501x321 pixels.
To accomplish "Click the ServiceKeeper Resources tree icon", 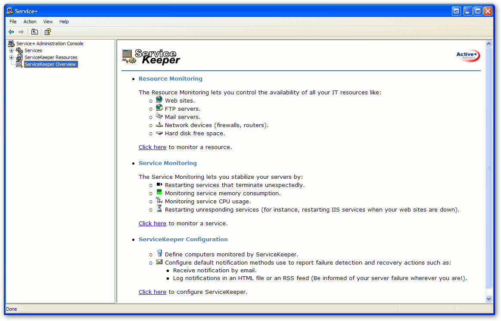I will (19, 57).
